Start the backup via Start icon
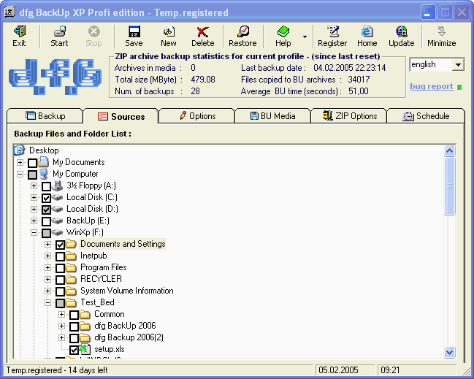The width and height of the screenshot is (474, 379). [x=59, y=31]
